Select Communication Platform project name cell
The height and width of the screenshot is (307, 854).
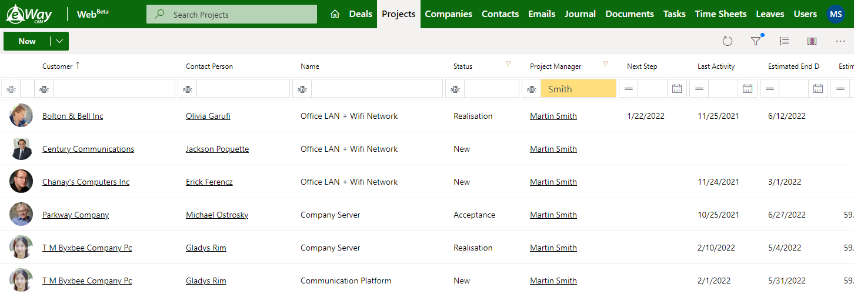(346, 281)
